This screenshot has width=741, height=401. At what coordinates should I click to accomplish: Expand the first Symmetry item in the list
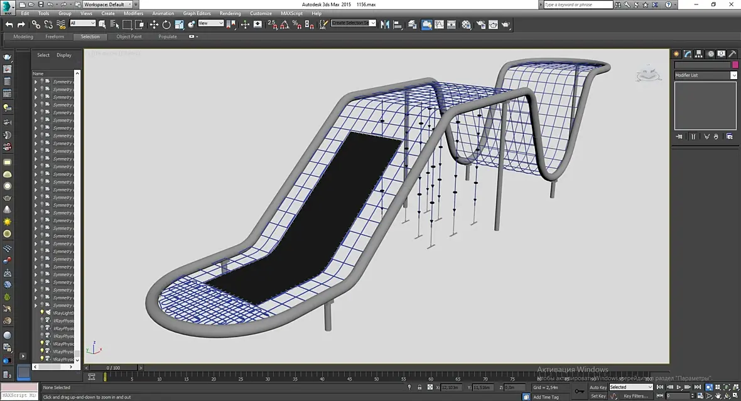tap(36, 82)
